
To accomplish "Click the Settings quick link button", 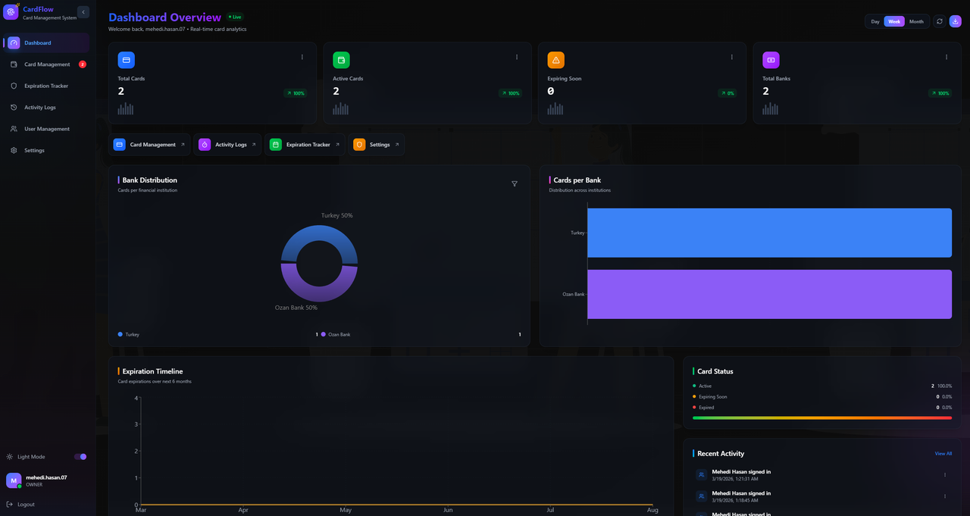I will 376,145.
